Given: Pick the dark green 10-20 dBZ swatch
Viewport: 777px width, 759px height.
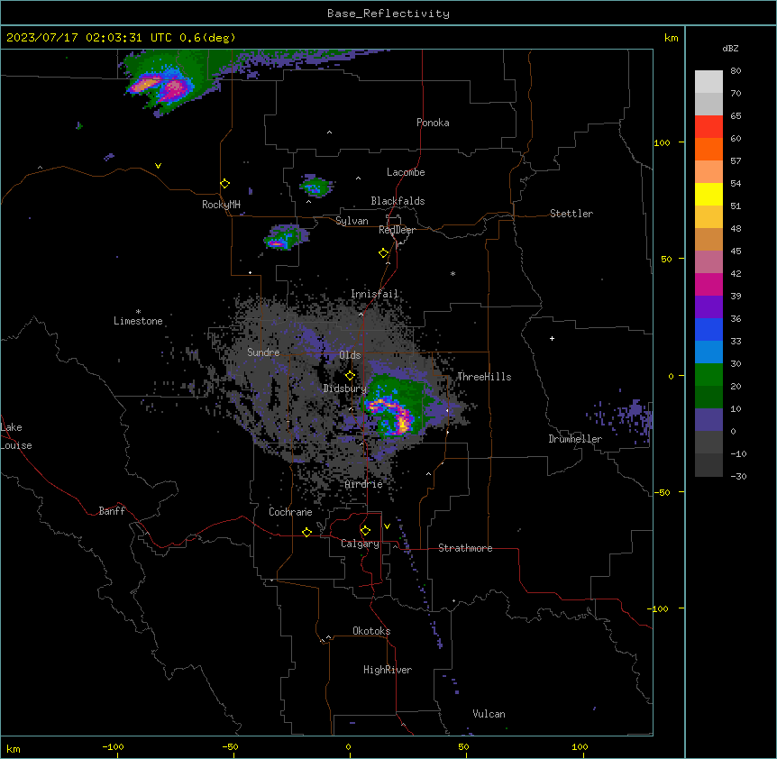Looking at the screenshot, I should point(708,398).
